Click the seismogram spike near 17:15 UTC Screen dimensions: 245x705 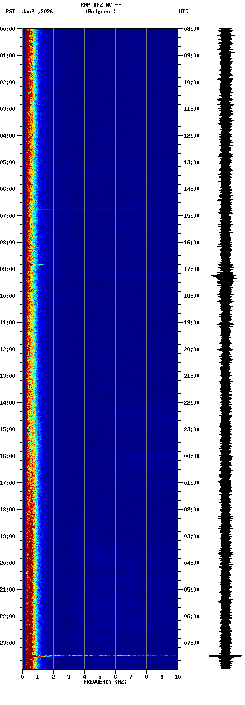[226, 276]
